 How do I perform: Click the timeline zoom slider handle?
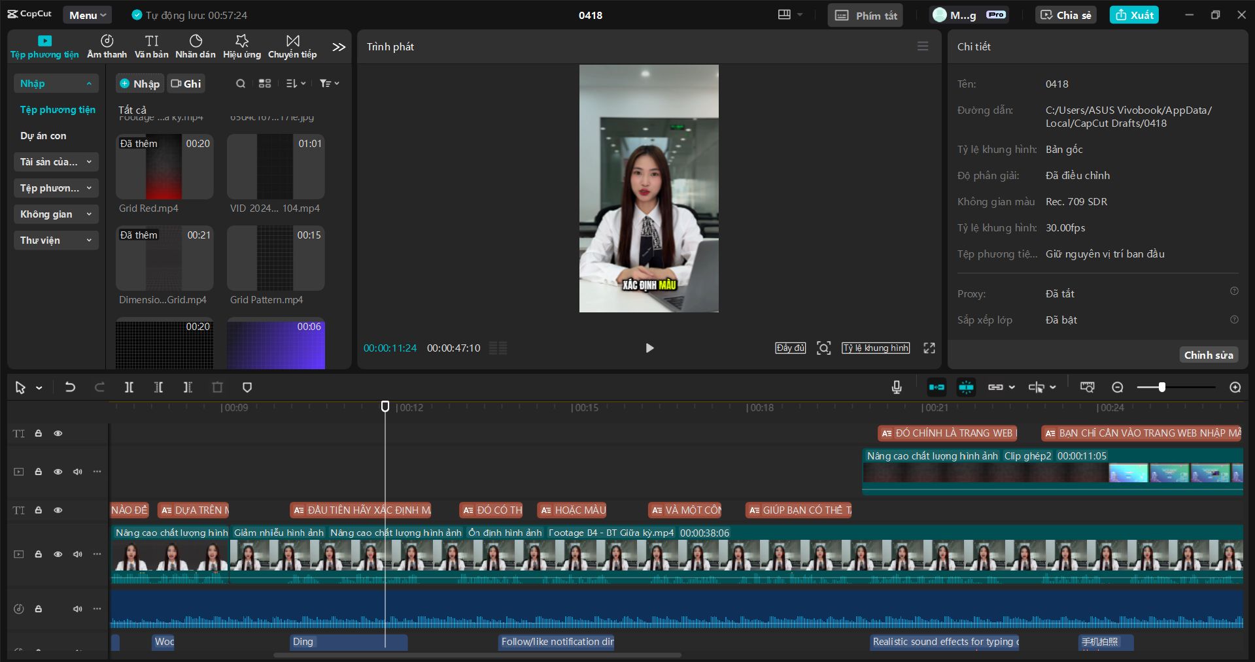(1162, 388)
